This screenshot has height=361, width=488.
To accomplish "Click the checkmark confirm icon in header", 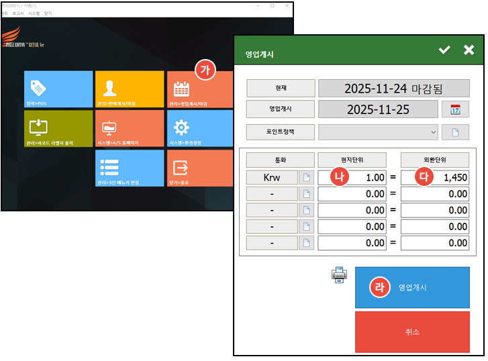I will pyautogui.click(x=444, y=50).
